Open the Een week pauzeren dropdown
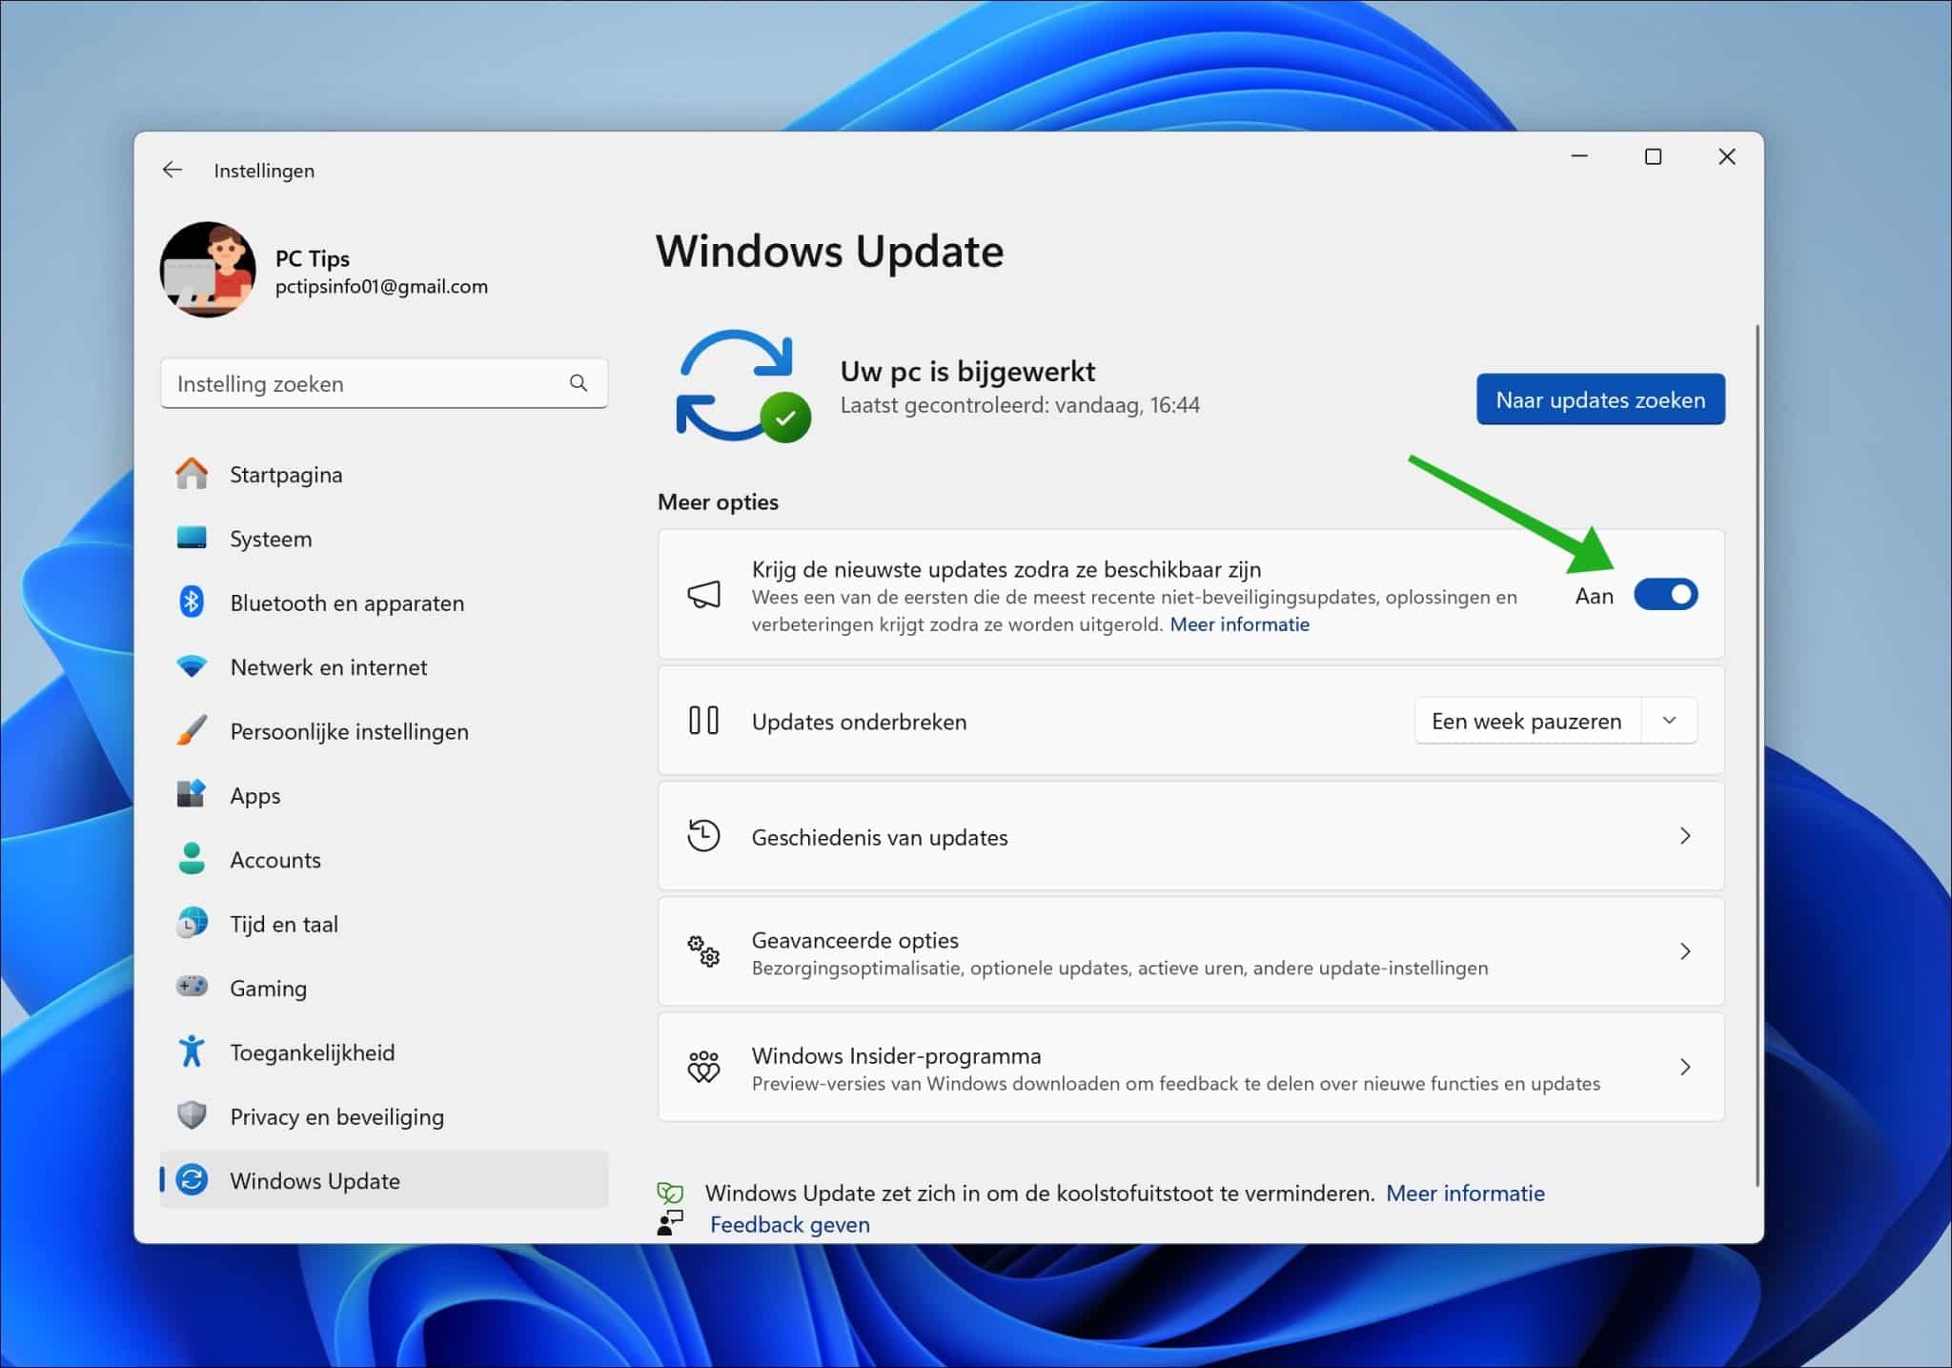This screenshot has width=1952, height=1368. point(1669,721)
